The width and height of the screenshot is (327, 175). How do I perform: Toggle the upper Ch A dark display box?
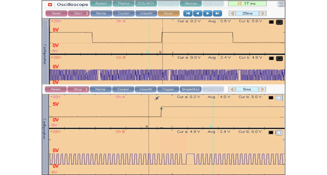point(279,22)
